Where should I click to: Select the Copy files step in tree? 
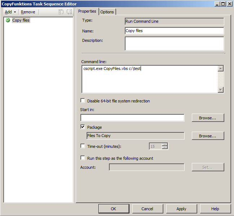pos(21,20)
